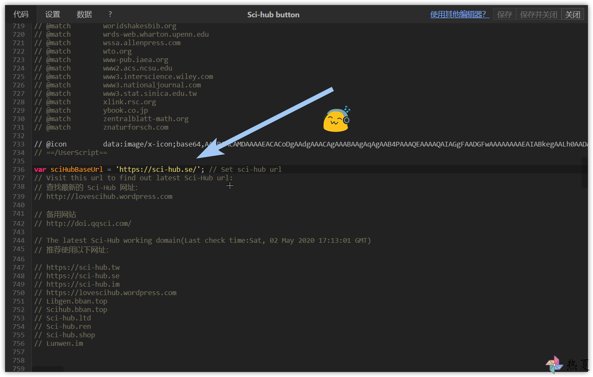Select the 'wssa.allenpress.com' match line

(x=142, y=43)
